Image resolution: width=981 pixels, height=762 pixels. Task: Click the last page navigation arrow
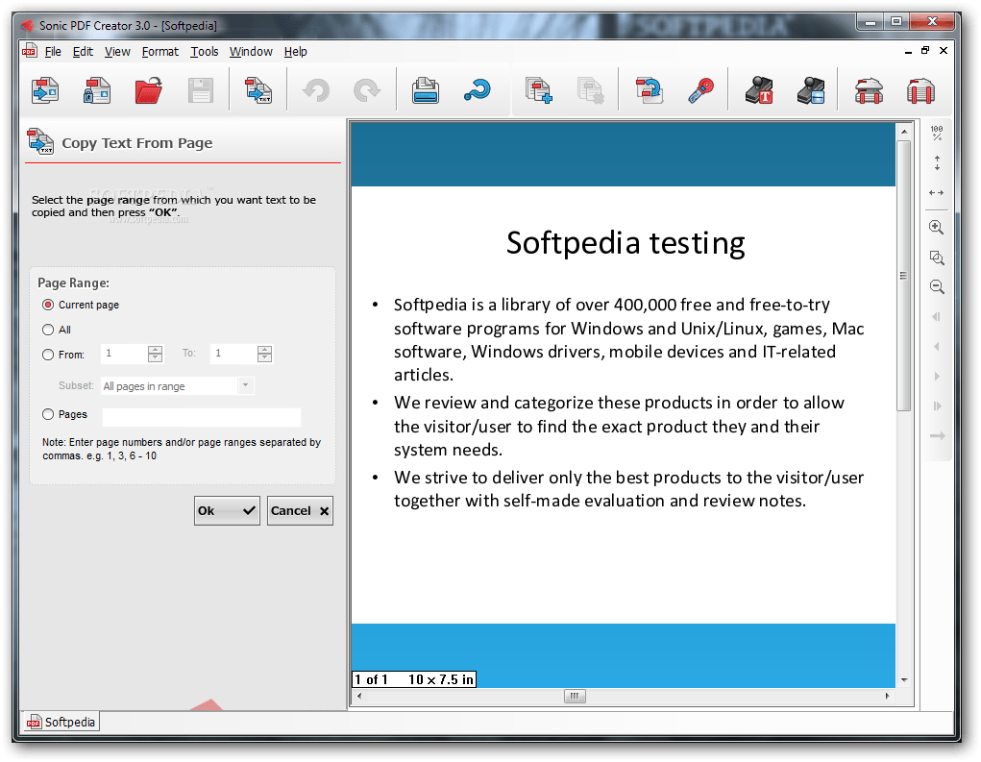click(937, 406)
